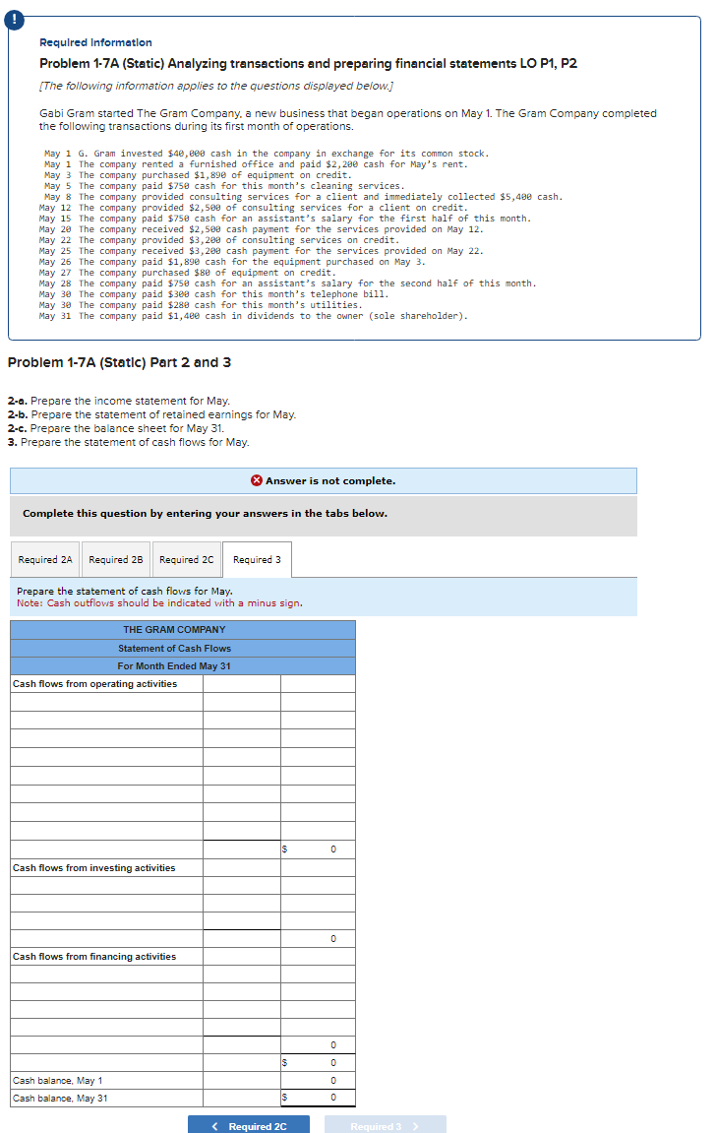The width and height of the screenshot is (716, 1133).
Task: Click amount field beside Cash balance, May 31
Action: (318, 1098)
